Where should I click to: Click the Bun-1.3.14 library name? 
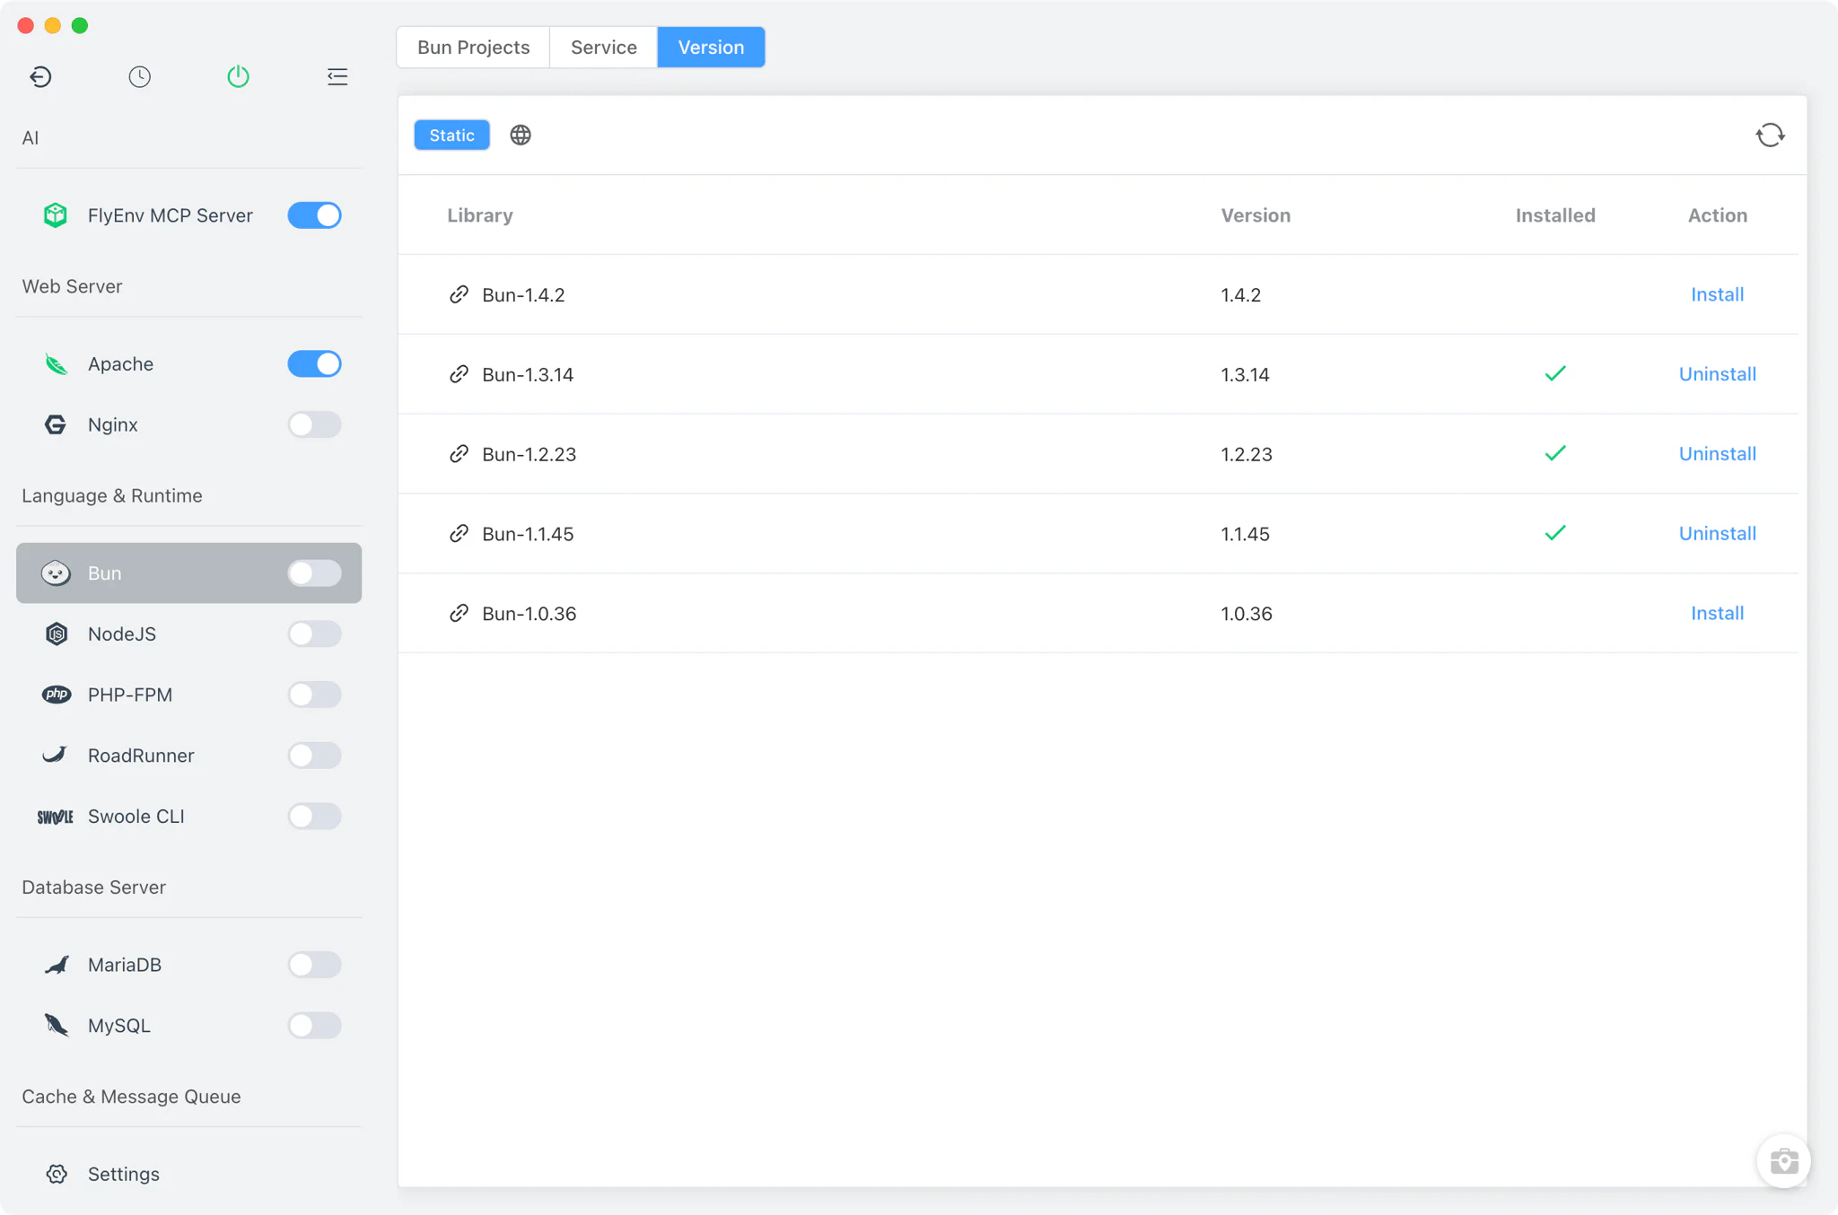point(528,374)
